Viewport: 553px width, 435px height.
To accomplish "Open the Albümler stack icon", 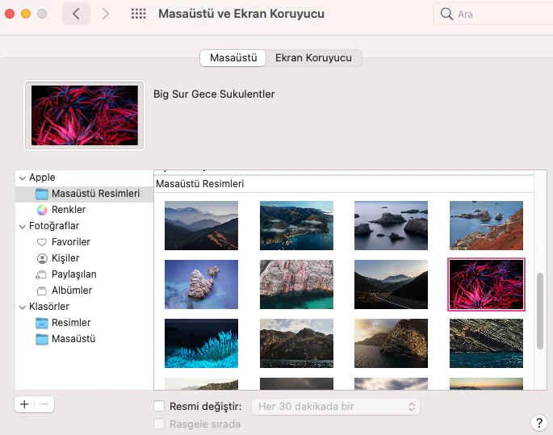I will click(42, 291).
